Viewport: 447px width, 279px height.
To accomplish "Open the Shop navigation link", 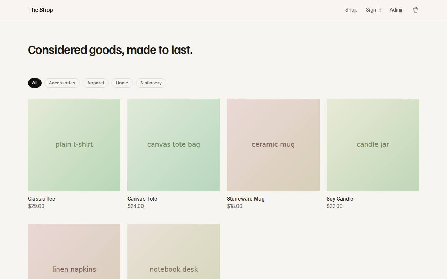I will (351, 10).
